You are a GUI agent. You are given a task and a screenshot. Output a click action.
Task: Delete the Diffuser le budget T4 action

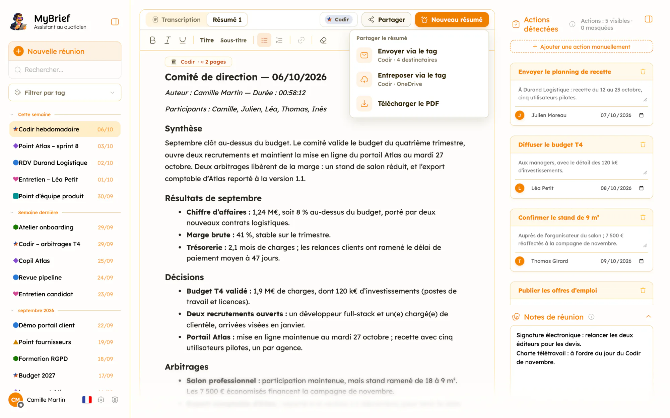coord(643,144)
